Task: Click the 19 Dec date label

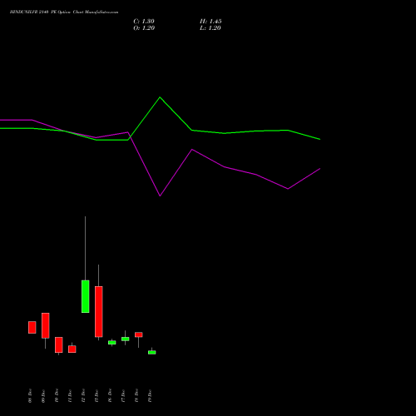Action: 150,396
